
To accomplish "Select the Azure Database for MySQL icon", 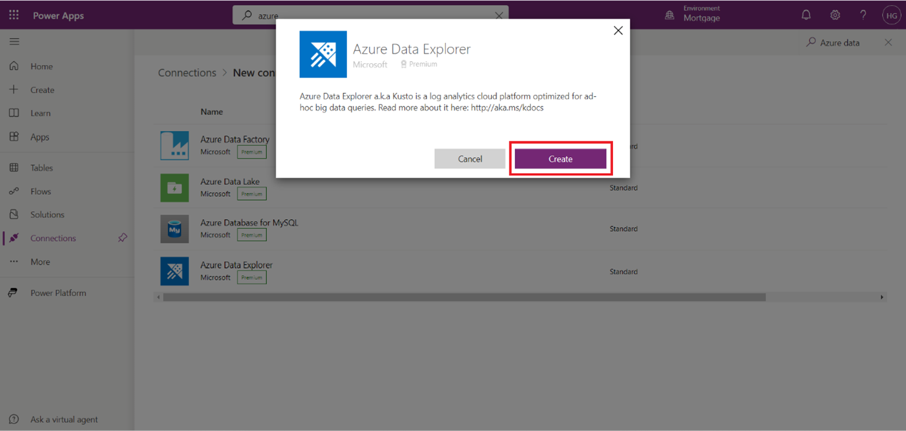I will pos(174,229).
